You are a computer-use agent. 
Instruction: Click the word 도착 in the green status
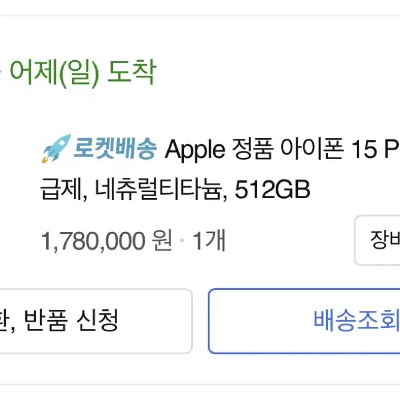point(132,71)
